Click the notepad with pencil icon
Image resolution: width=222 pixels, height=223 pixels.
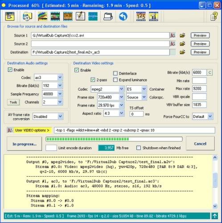point(80,17)
